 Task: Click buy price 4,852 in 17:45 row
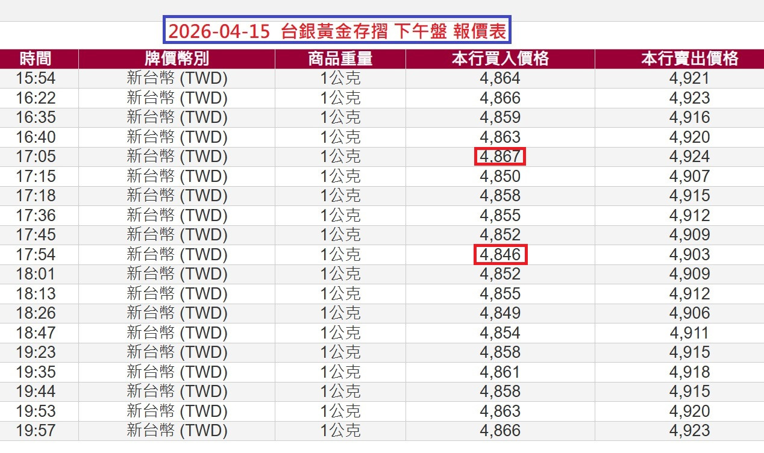coord(500,235)
